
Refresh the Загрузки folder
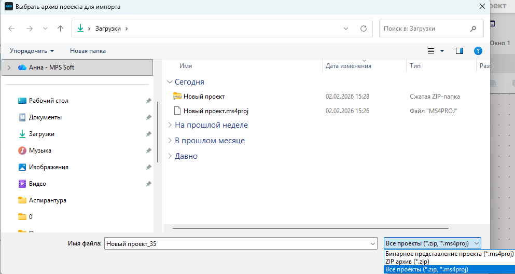pos(363,29)
